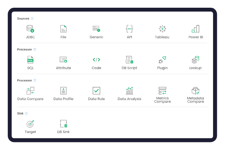Screen dimensions: 225x150
Task: Click the Sink section heading text
Action: point(20,113)
